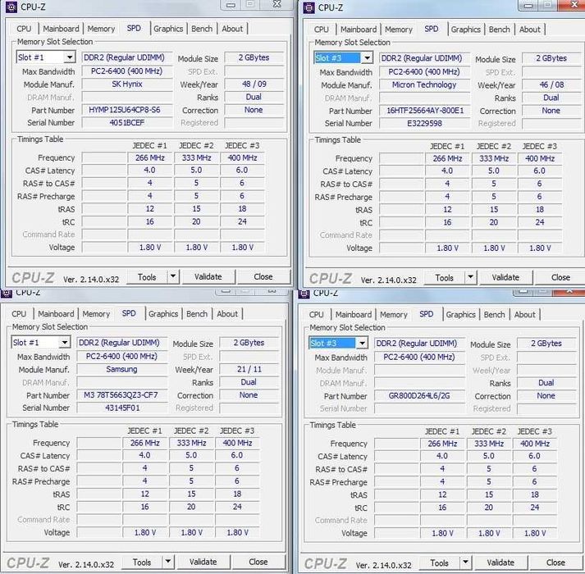The height and width of the screenshot is (574, 585).
Task: Click the part number M3 78T5663QZ3-CF7
Action: coord(122,395)
